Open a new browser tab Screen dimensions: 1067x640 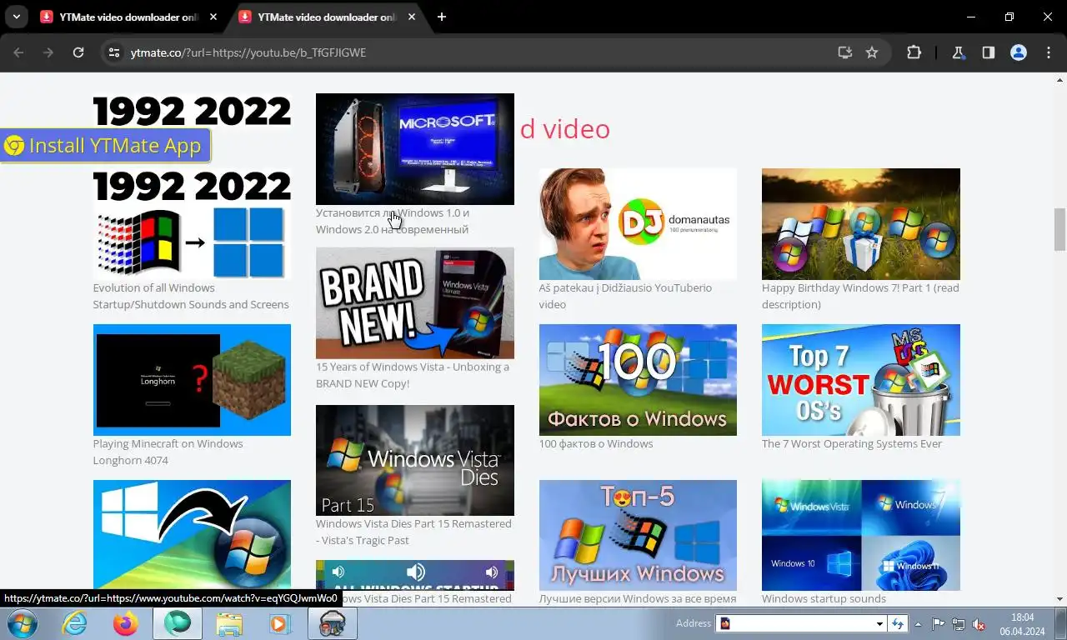pos(442,17)
